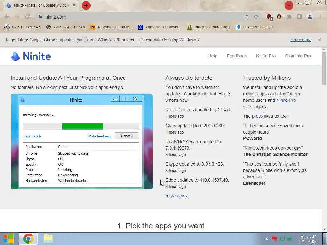Click the PCWorld attribution text
Viewport: 327px width, 245px height.
[252, 138]
